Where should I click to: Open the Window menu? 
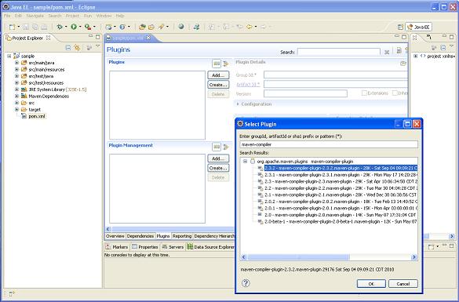point(104,16)
